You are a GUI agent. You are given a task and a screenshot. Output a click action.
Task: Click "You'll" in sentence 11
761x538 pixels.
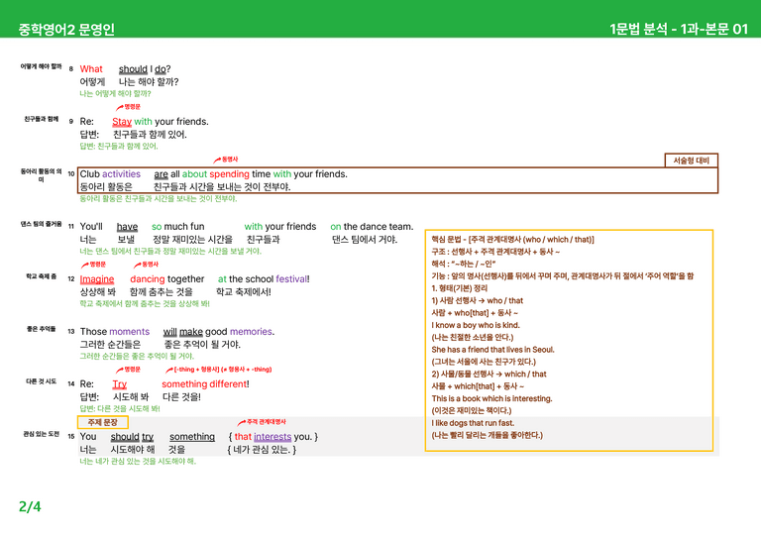pos(91,227)
